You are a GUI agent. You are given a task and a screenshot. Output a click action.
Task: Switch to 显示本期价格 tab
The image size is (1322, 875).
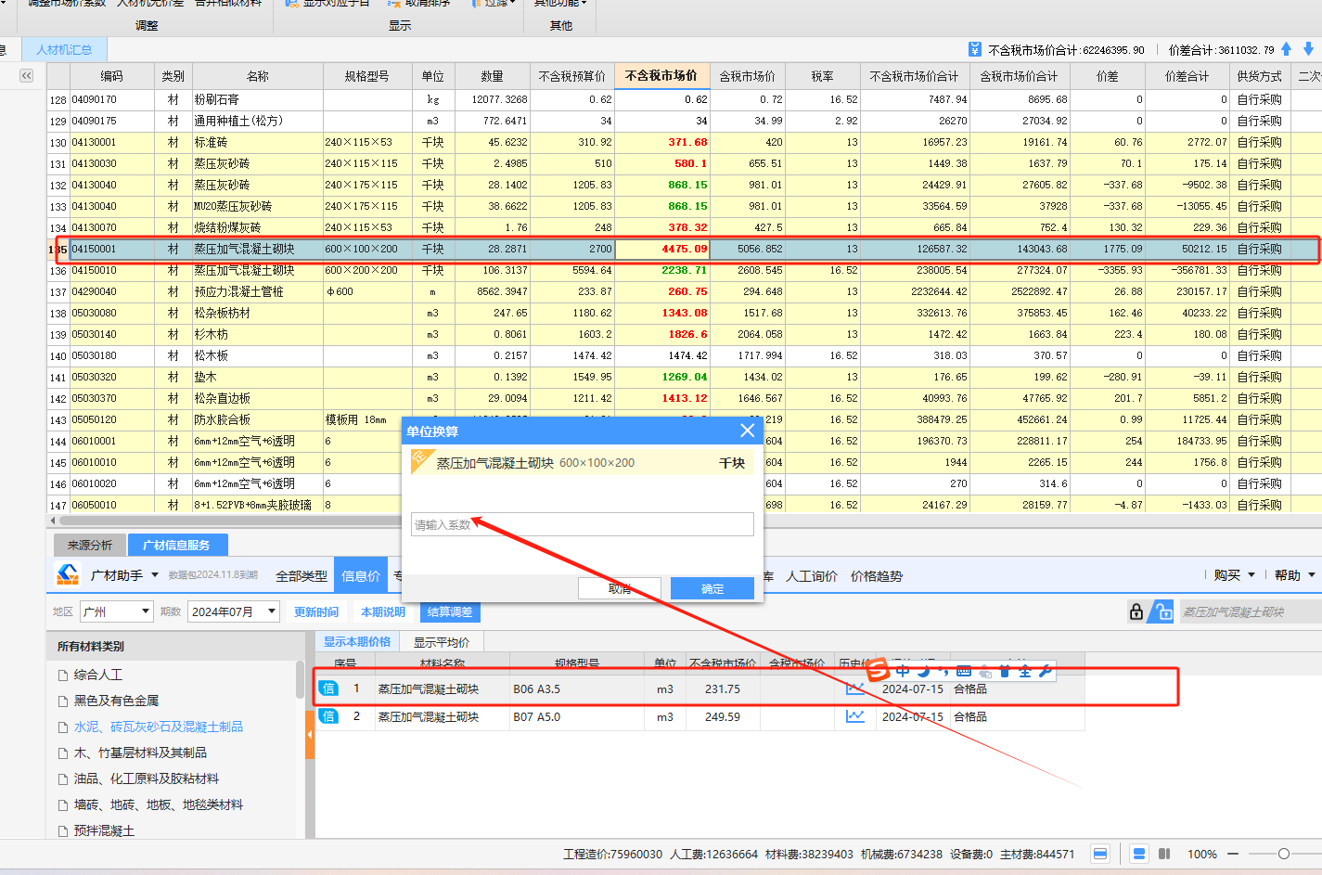[357, 641]
